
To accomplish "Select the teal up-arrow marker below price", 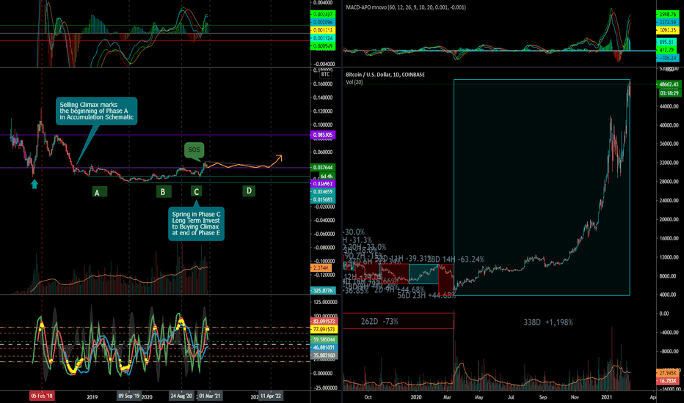I will click(x=34, y=185).
